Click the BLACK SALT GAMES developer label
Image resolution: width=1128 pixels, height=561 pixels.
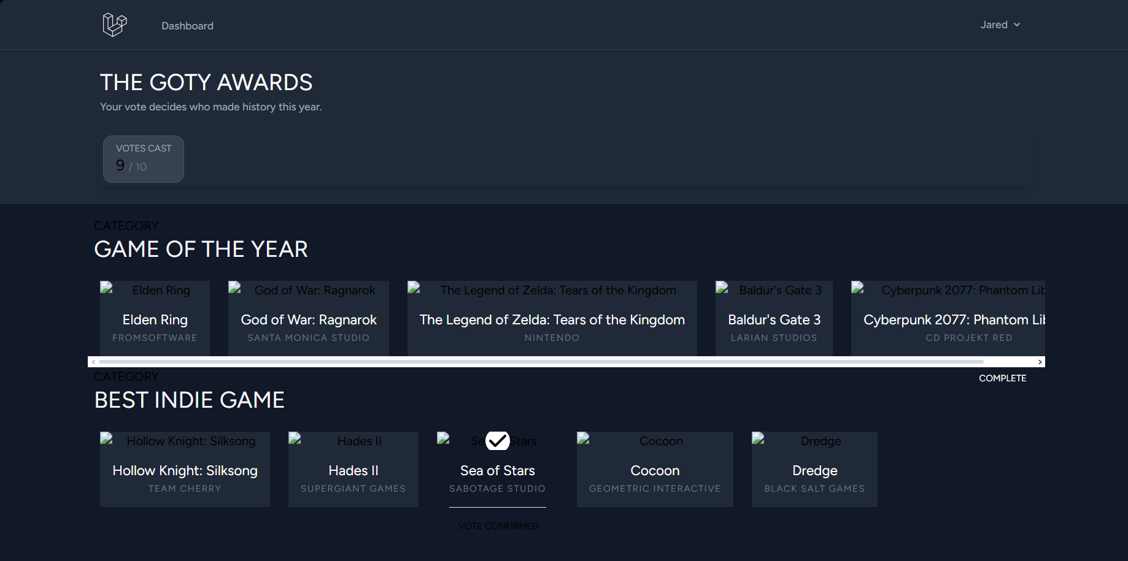(x=814, y=489)
